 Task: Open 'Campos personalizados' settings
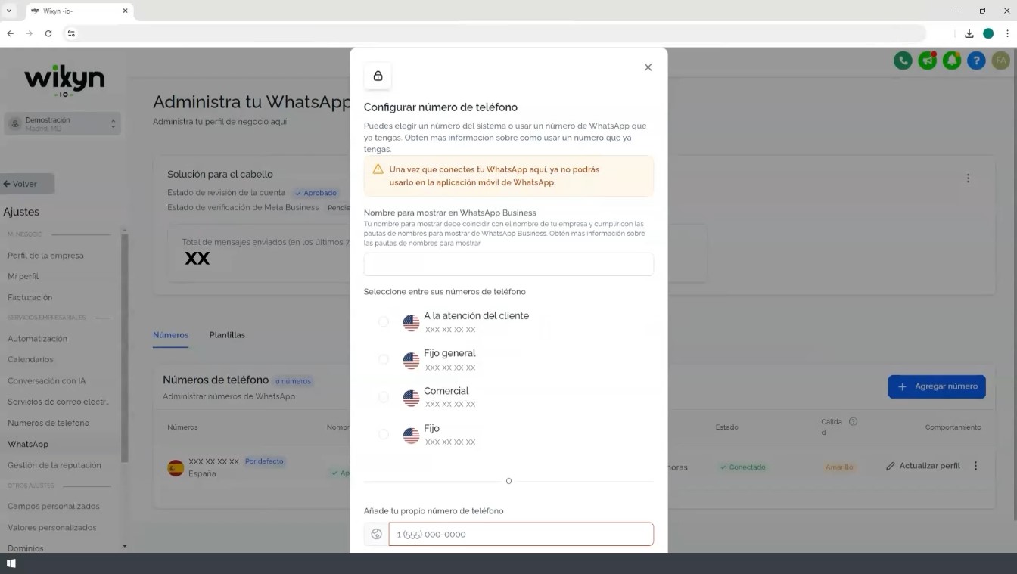tap(53, 507)
